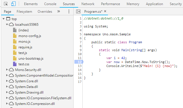Show more navigator tabs via double chevron
This screenshot has width=183, height=108.
tap(59, 11)
